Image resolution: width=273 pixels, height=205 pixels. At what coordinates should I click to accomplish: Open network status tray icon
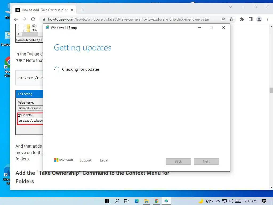click(x=224, y=201)
